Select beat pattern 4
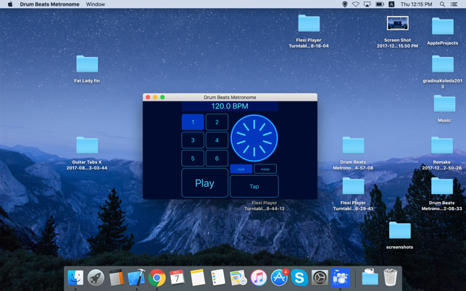The width and height of the screenshot is (466, 291). pos(217,140)
